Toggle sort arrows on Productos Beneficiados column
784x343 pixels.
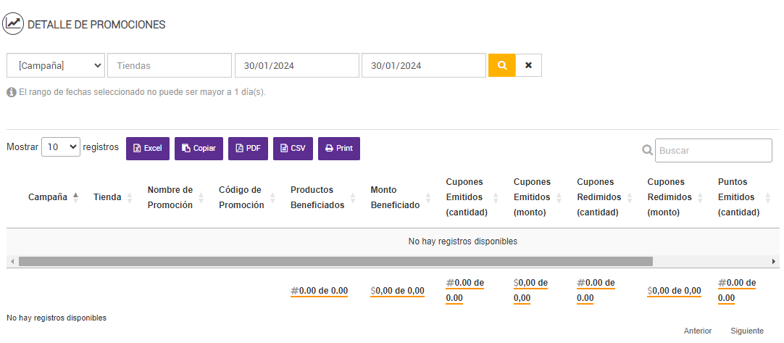[x=352, y=198]
